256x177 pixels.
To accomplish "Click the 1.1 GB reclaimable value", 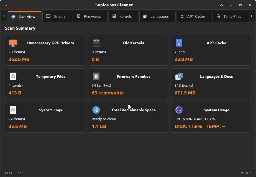I will pos(99,126).
